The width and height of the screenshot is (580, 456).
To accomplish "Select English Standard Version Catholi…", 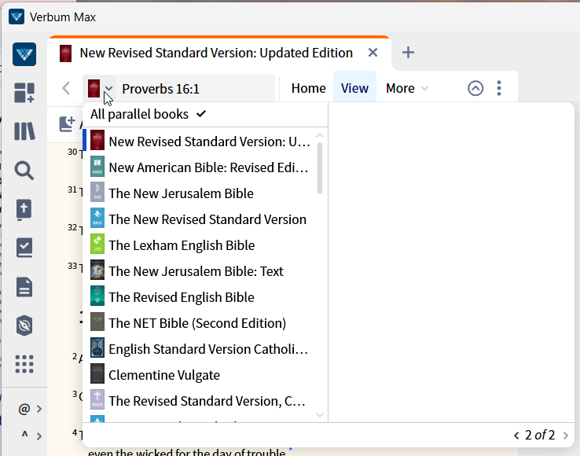I will (x=202, y=348).
